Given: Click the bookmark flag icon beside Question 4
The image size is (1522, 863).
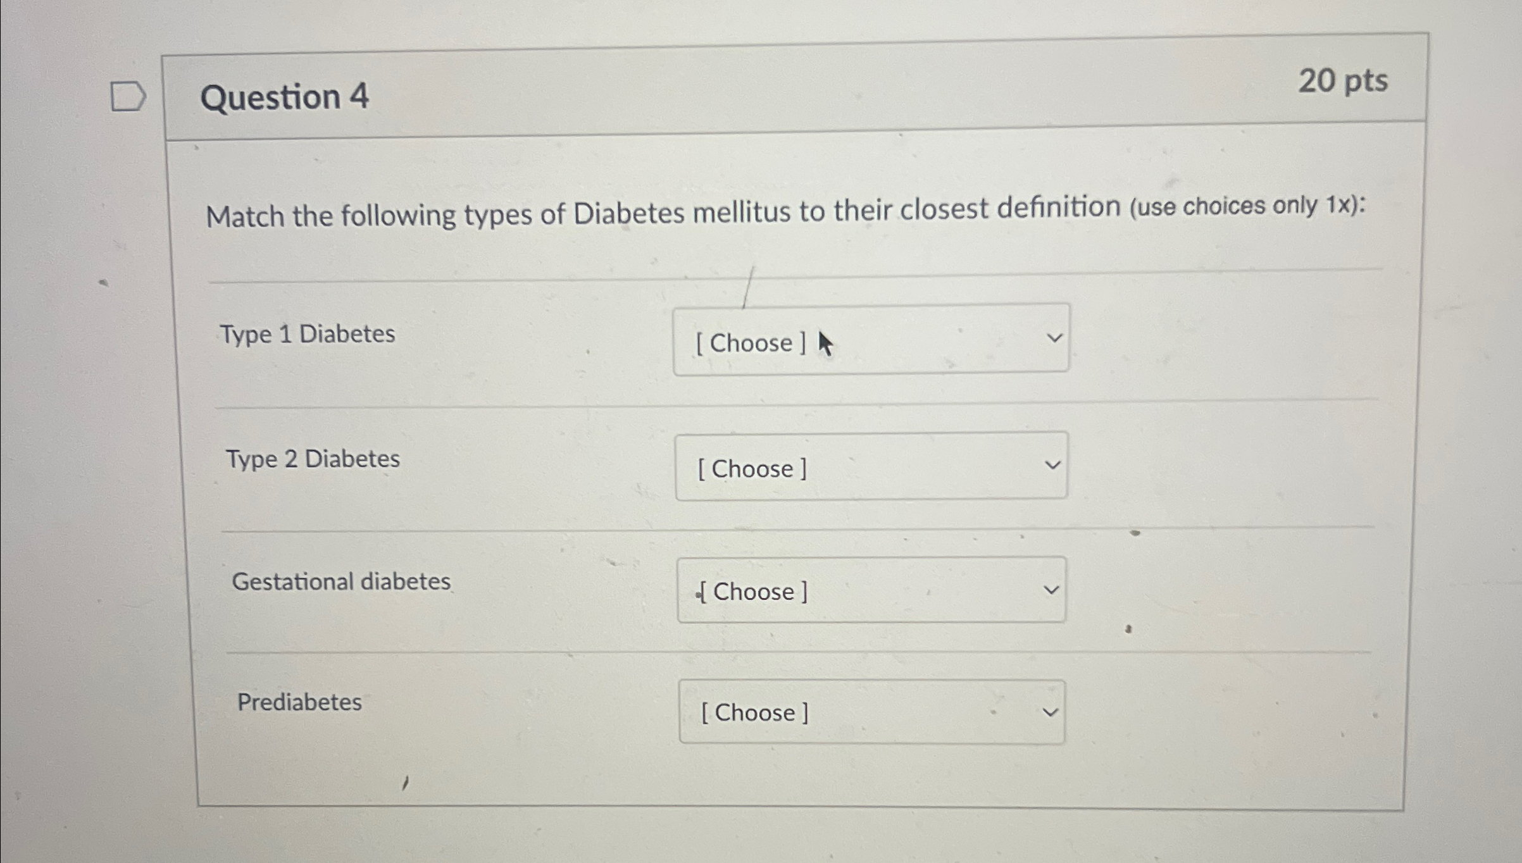Looking at the screenshot, I should coord(129,95).
